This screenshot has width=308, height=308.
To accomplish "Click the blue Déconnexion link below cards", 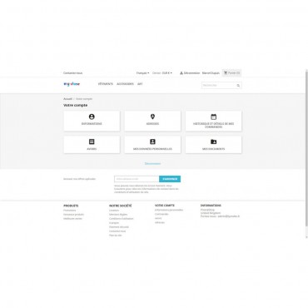I will [152, 163].
